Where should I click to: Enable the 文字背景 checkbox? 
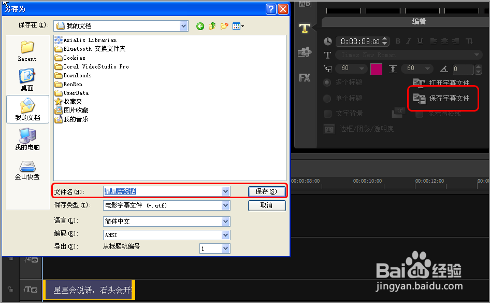pos(326,114)
